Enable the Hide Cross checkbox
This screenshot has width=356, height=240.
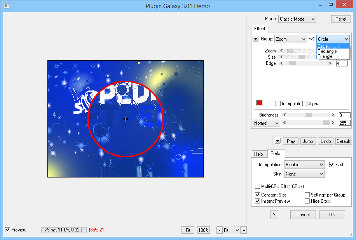pyautogui.click(x=307, y=201)
